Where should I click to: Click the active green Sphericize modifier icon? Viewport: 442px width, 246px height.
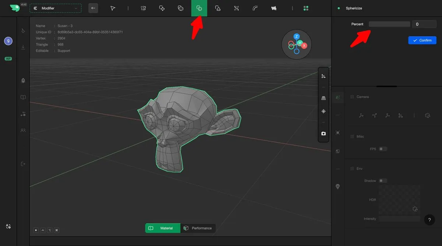tap(199, 8)
